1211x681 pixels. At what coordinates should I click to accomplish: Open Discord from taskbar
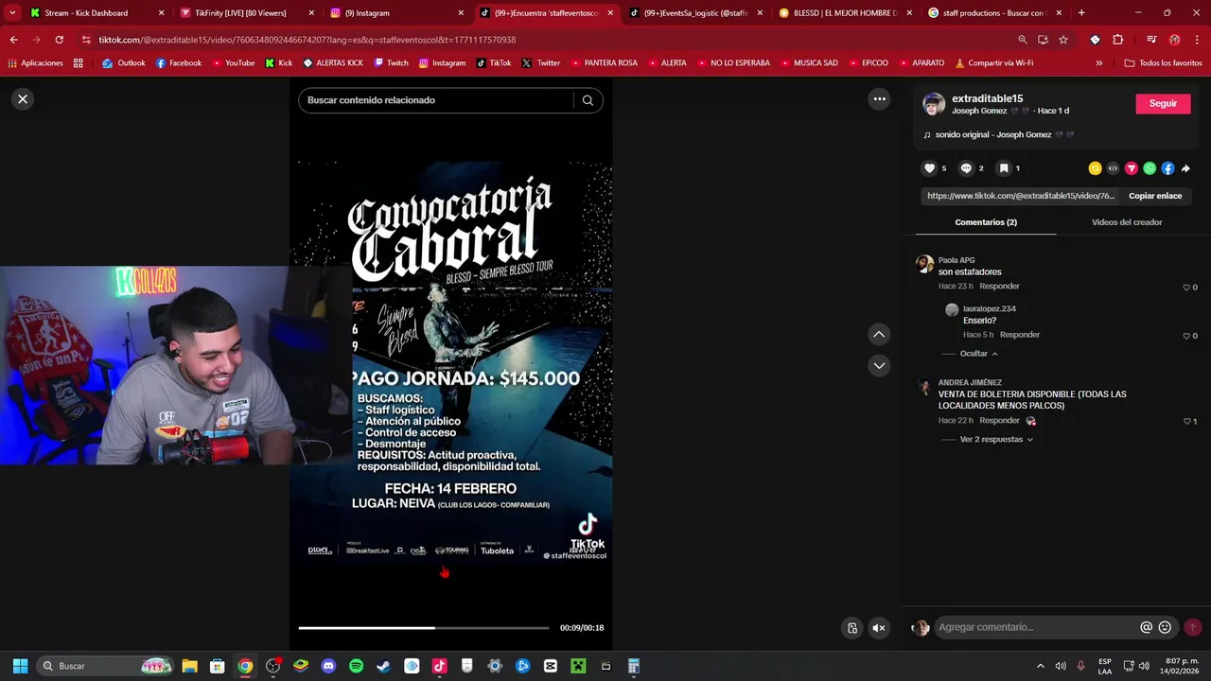coord(328,666)
